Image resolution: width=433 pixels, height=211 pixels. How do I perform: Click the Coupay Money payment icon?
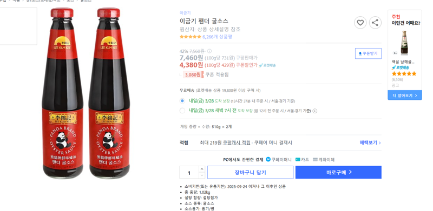point(268,159)
